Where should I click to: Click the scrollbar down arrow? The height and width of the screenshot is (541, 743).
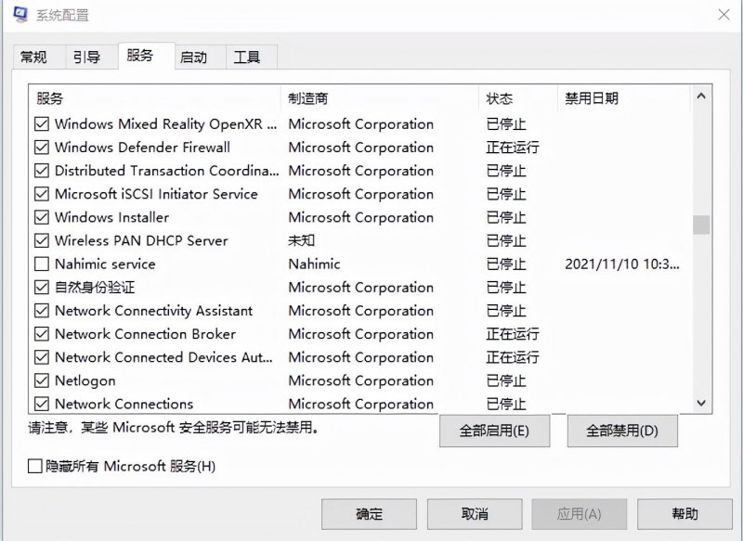click(x=701, y=404)
